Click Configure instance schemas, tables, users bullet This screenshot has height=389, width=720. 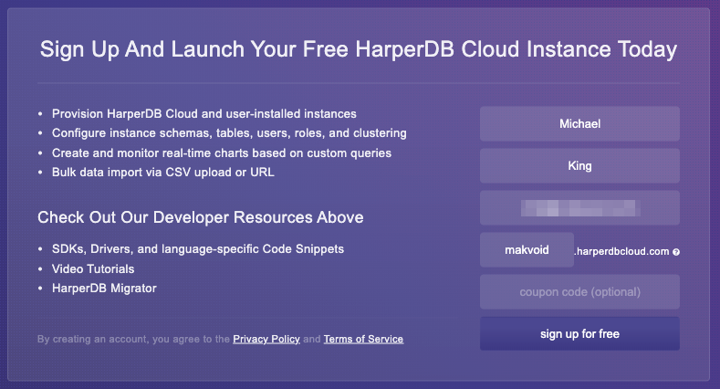point(229,133)
